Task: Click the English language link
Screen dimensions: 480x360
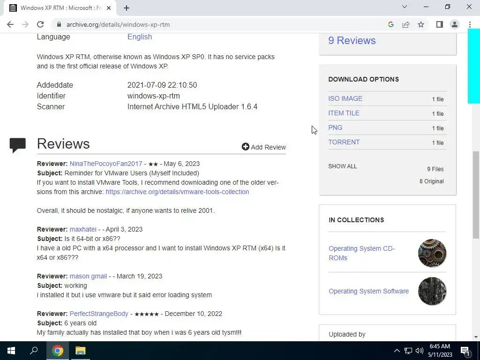Action: [x=140, y=37]
